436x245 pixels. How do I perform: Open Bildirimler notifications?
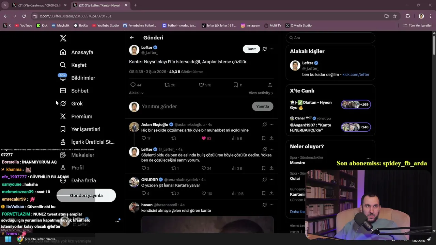click(x=77, y=78)
